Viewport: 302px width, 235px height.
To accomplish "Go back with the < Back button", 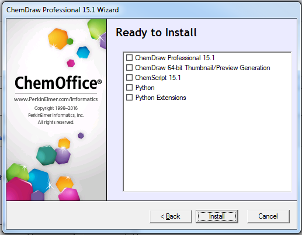I will pyautogui.click(x=171, y=216).
